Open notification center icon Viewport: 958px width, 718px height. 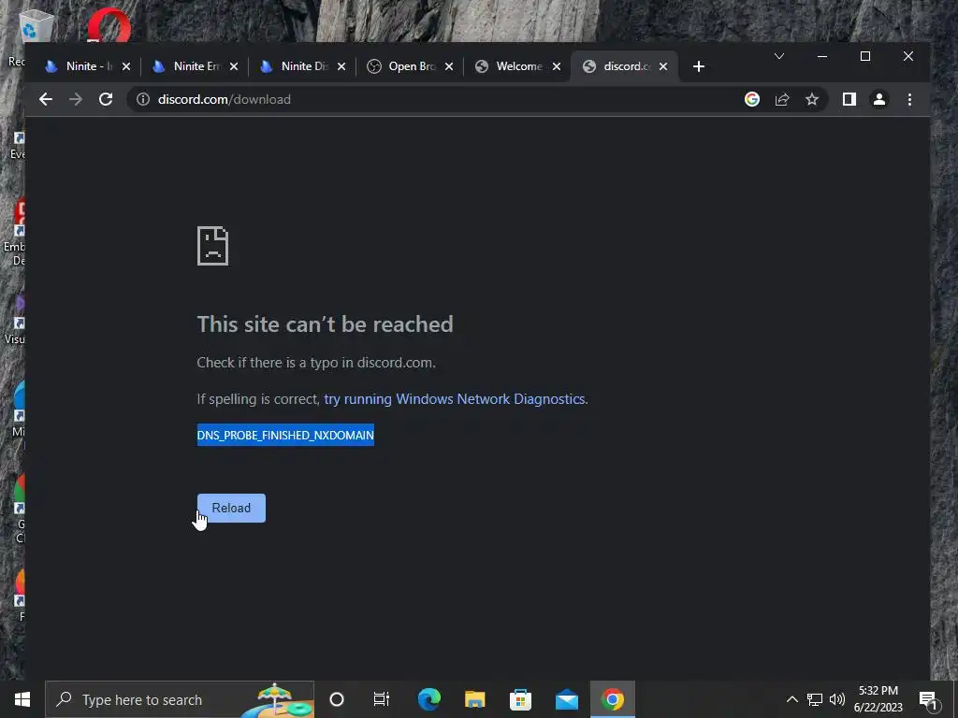(928, 699)
